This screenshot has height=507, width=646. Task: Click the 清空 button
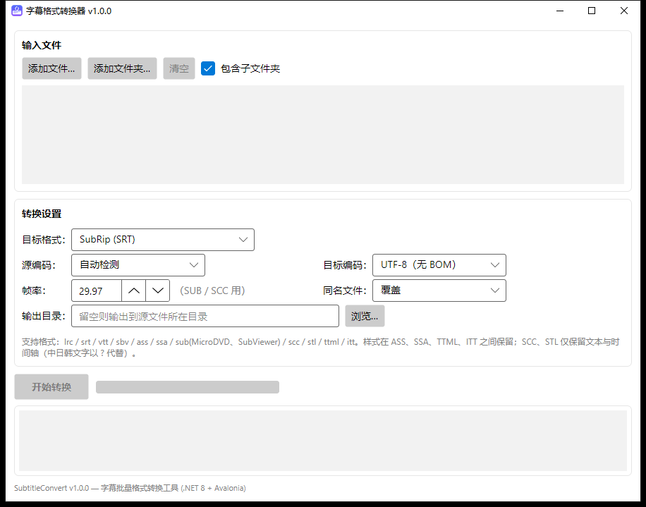click(179, 68)
